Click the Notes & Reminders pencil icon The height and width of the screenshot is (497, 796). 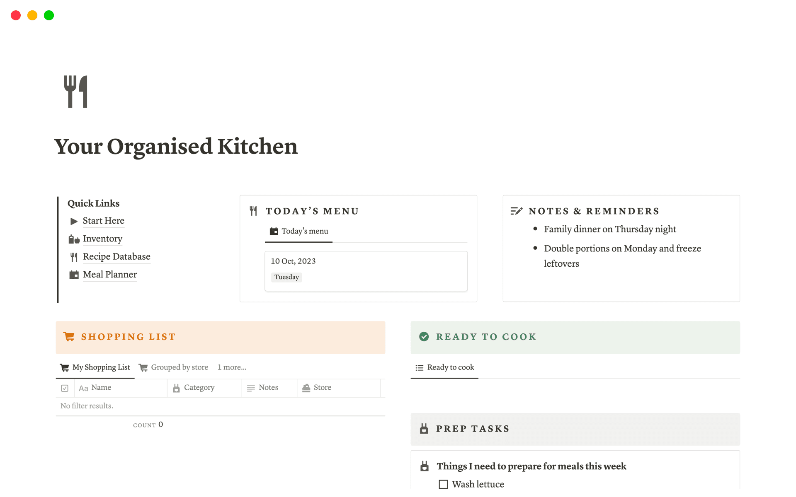click(x=516, y=211)
